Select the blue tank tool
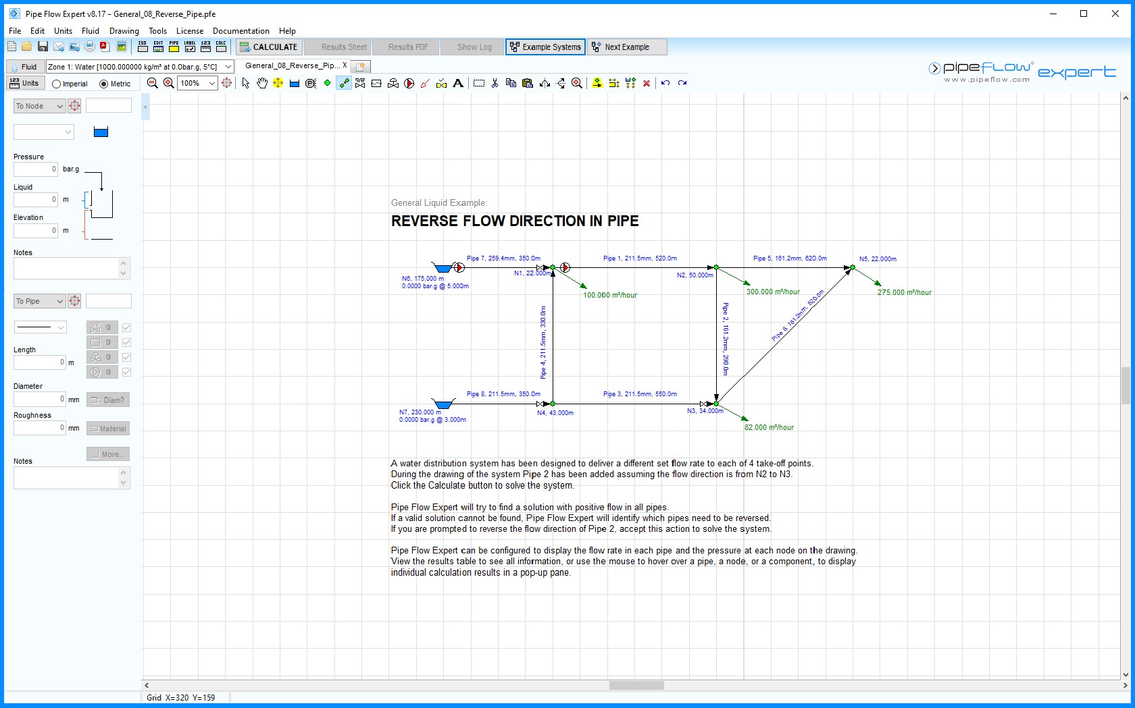This screenshot has width=1135, height=708. click(294, 83)
